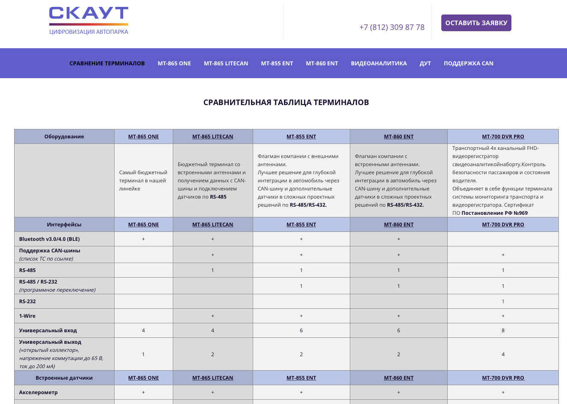Click the 'Универсальный вход' row label
The image size is (567, 404).
coord(48,331)
